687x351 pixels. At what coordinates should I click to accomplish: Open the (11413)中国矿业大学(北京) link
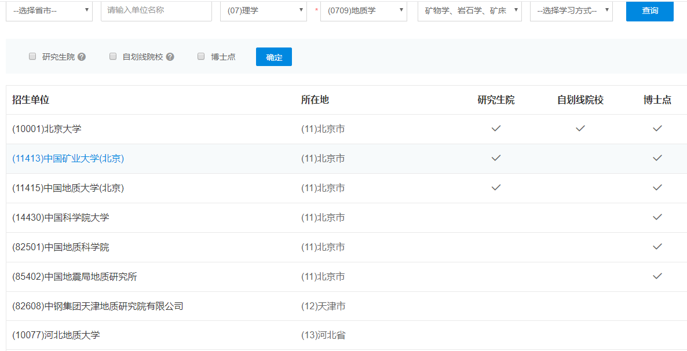(68, 159)
